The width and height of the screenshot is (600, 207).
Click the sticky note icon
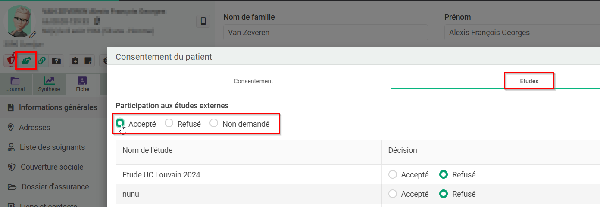(x=88, y=61)
